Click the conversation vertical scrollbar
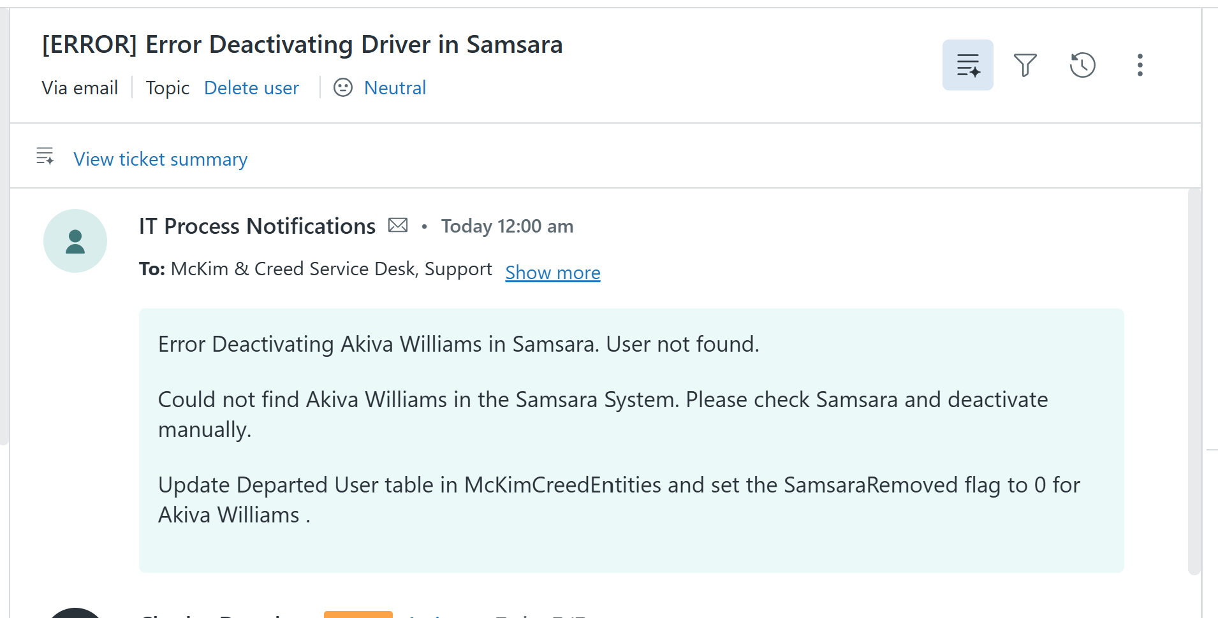 click(1194, 381)
